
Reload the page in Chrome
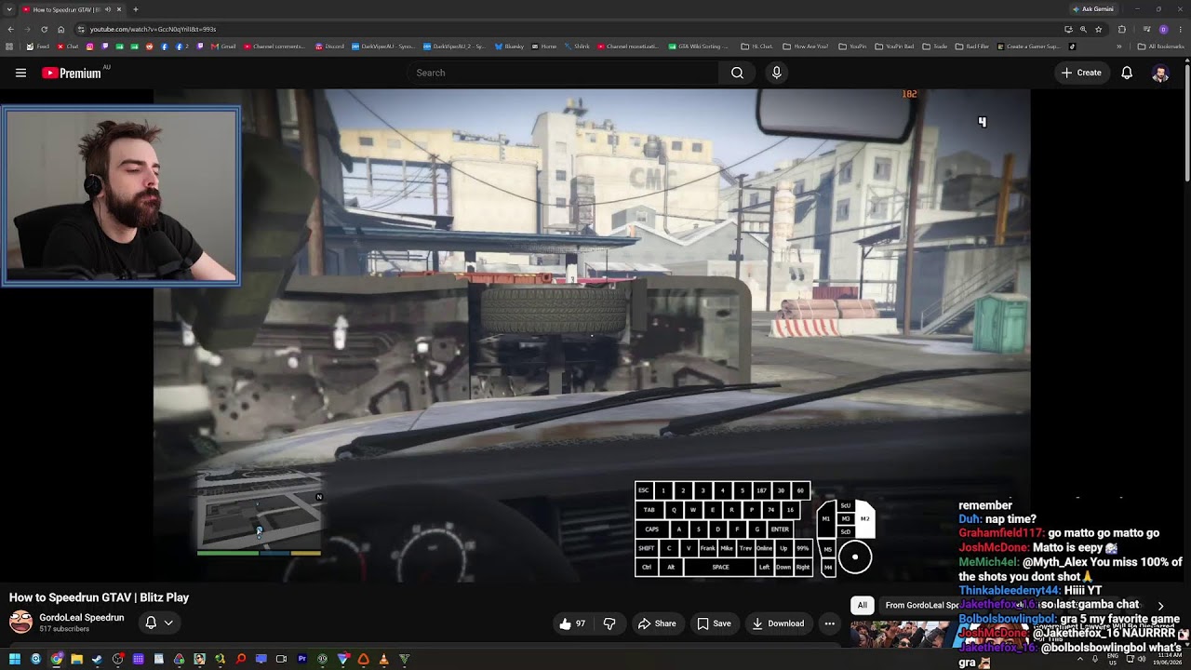coord(44,29)
